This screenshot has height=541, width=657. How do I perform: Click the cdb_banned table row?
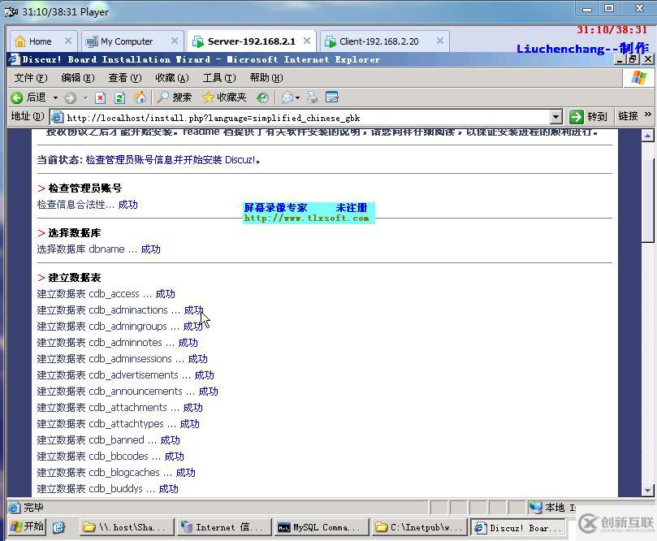(109, 440)
